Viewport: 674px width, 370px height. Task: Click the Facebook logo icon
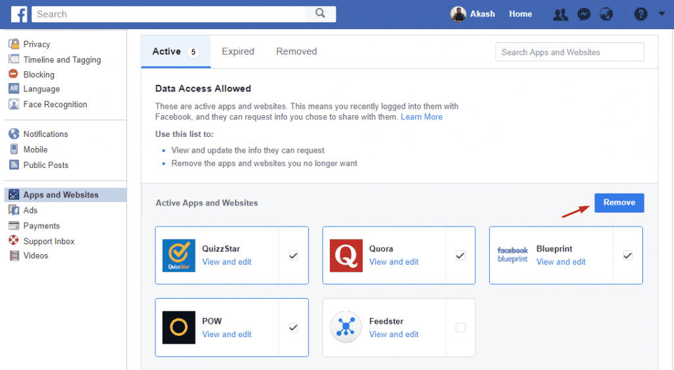coord(19,14)
